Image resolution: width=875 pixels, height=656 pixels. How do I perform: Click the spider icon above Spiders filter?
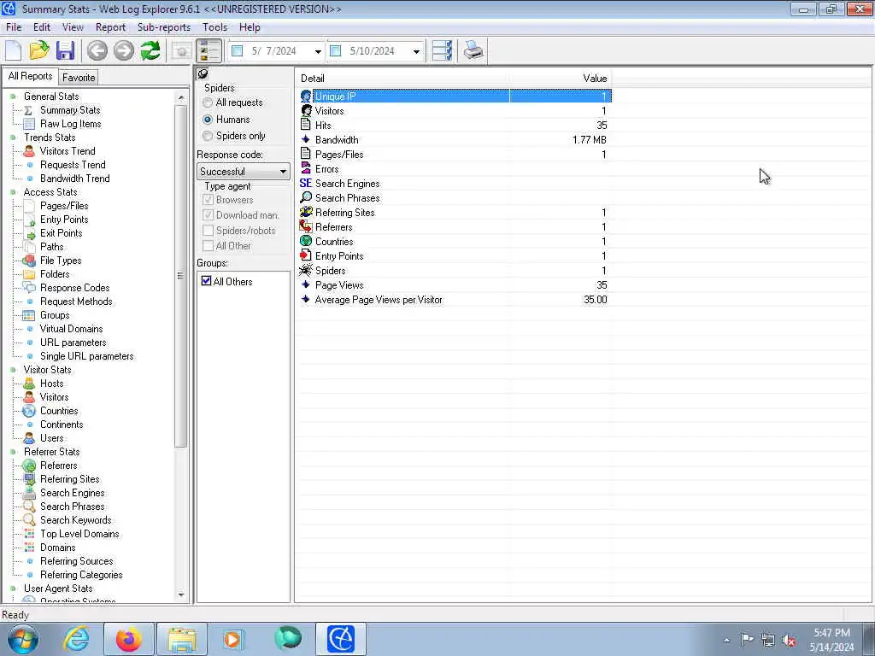point(203,73)
